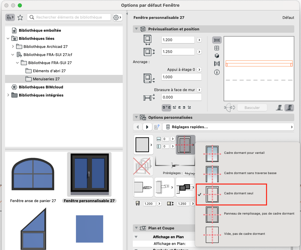Click the window height dimension icon

pyautogui.click(x=149, y=52)
